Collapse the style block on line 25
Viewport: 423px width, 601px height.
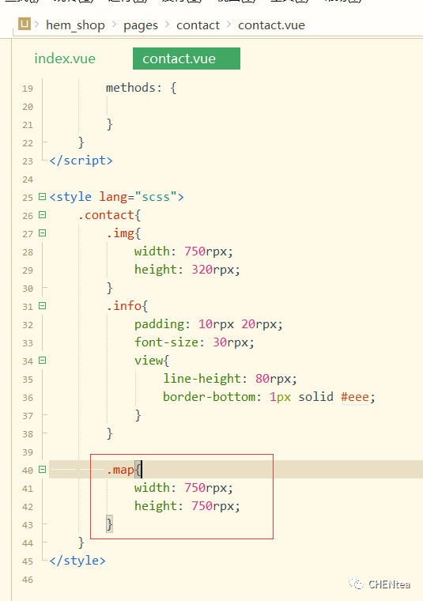[x=42, y=197]
